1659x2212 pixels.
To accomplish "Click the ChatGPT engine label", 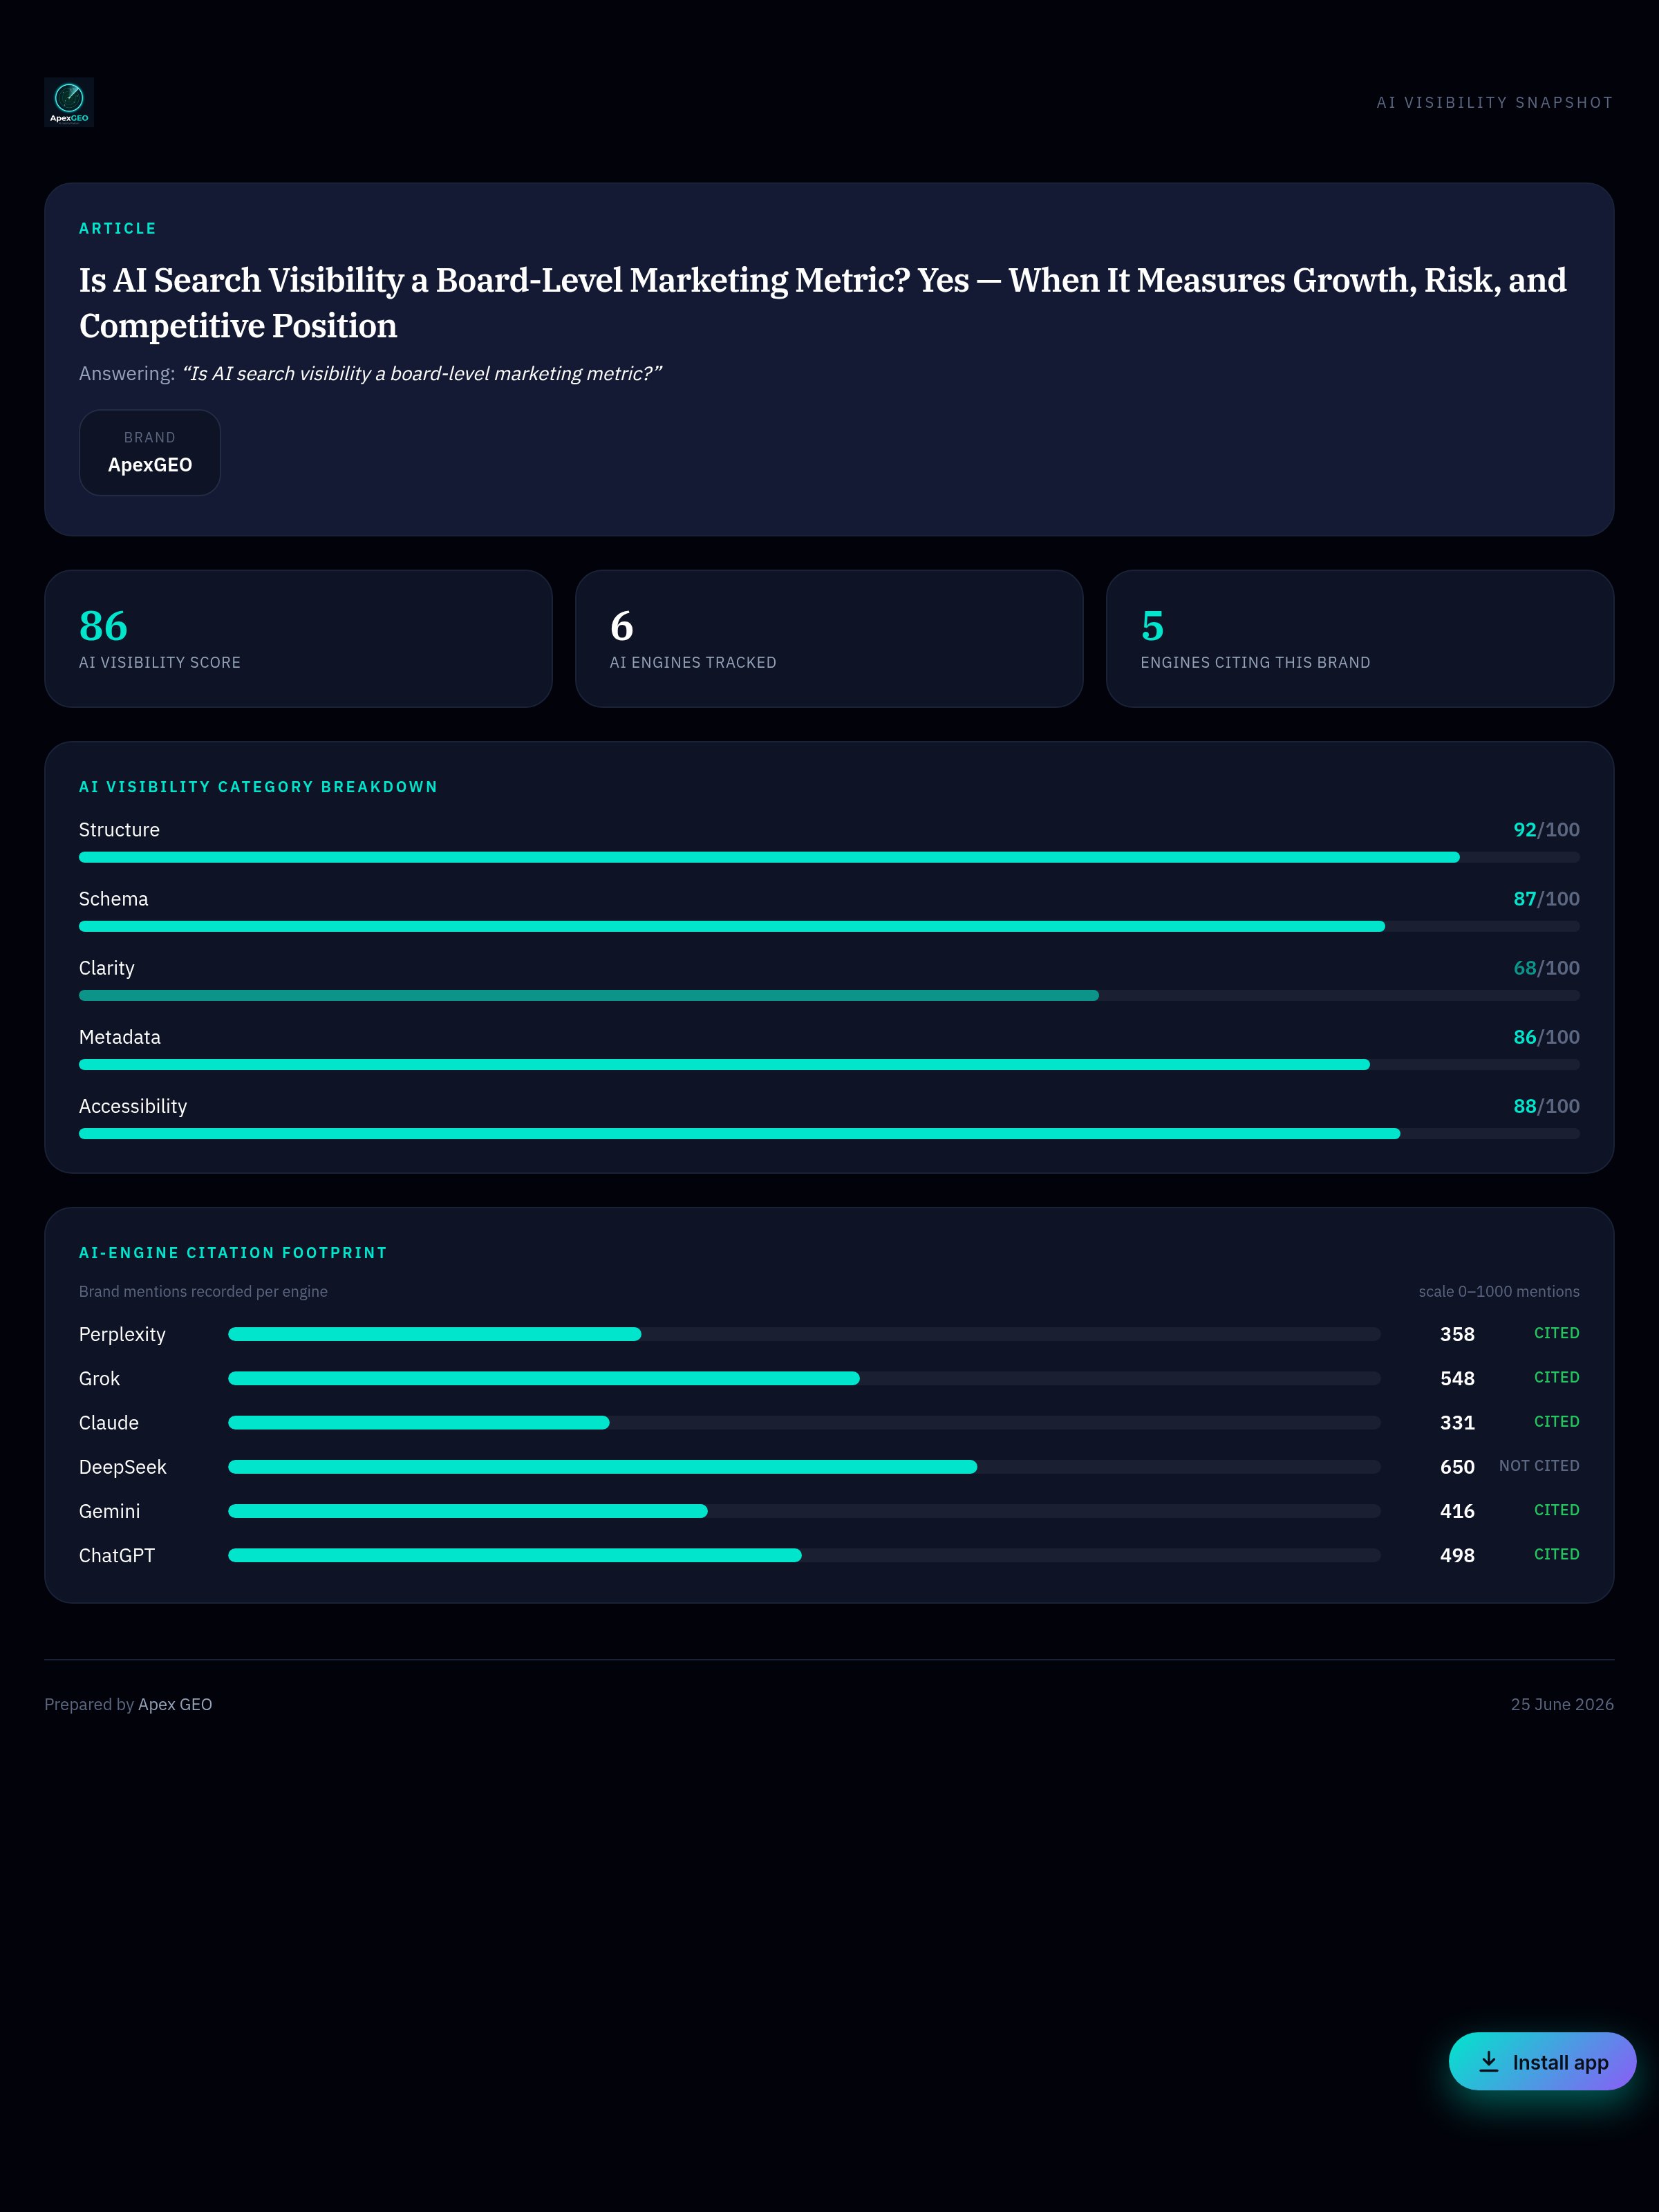I will tap(117, 1555).
